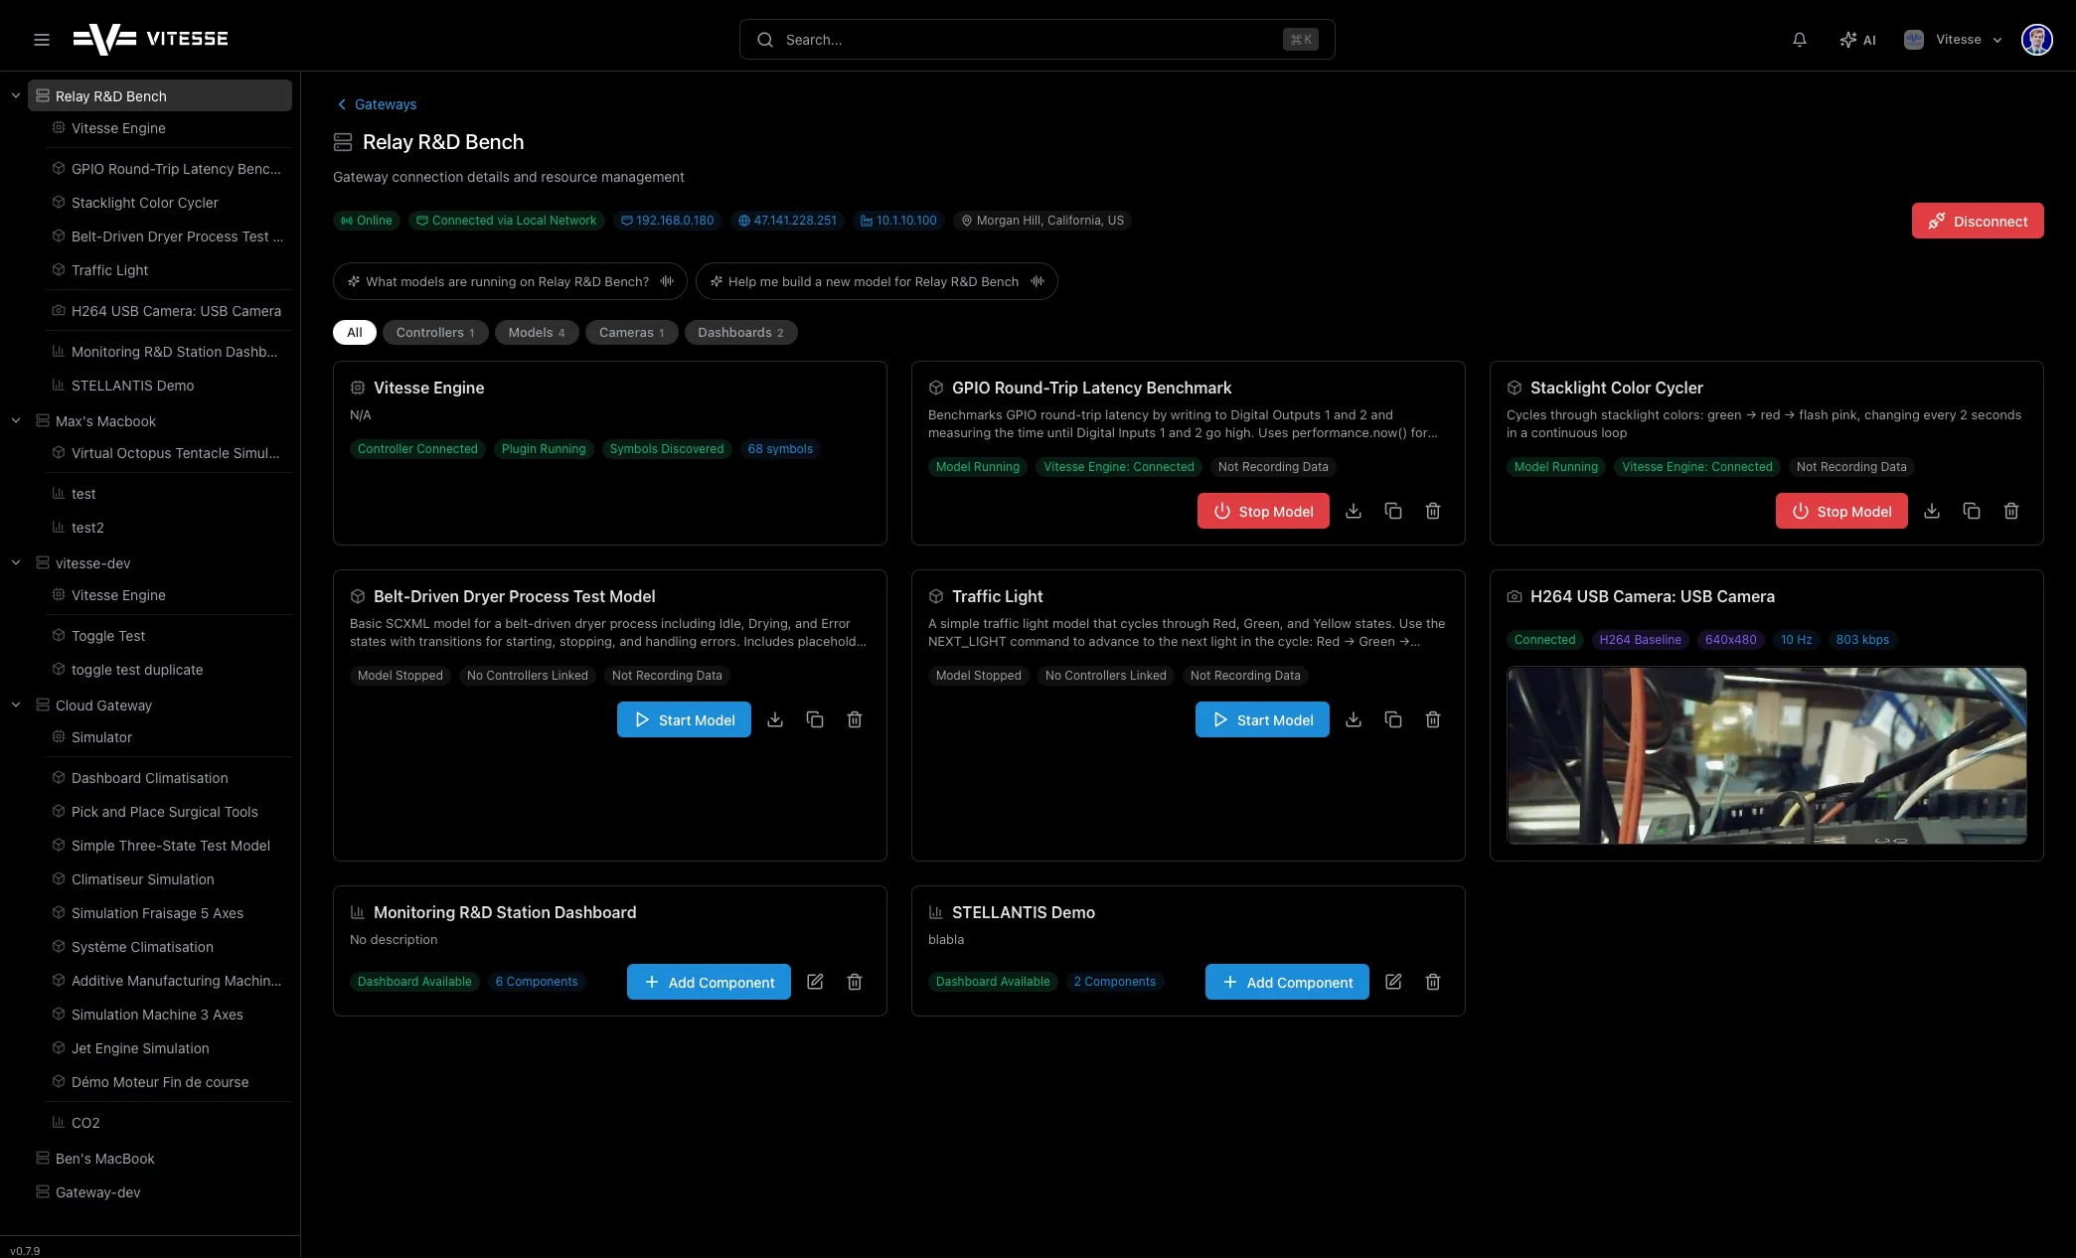Collapse the Cloud Gateway tree node

tap(16, 706)
